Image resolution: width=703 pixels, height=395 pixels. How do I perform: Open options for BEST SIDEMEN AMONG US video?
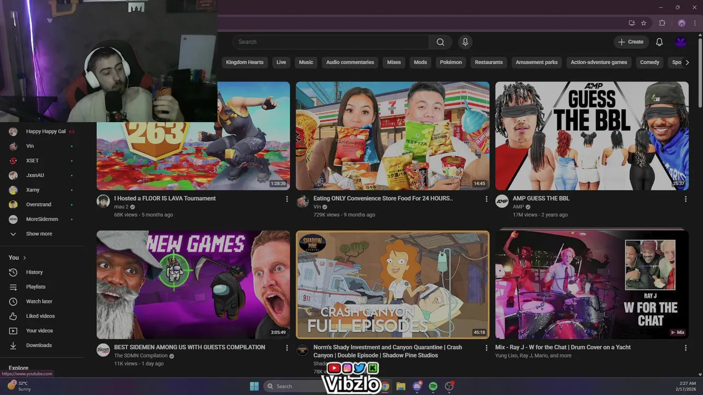[x=287, y=348]
